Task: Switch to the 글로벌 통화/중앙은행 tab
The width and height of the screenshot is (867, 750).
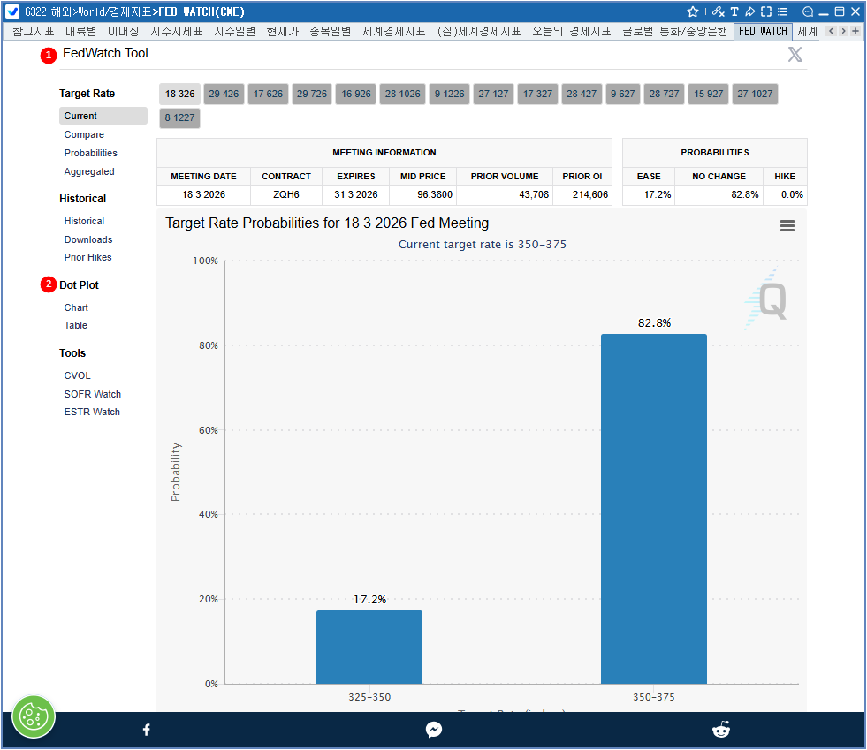Action: point(674,31)
